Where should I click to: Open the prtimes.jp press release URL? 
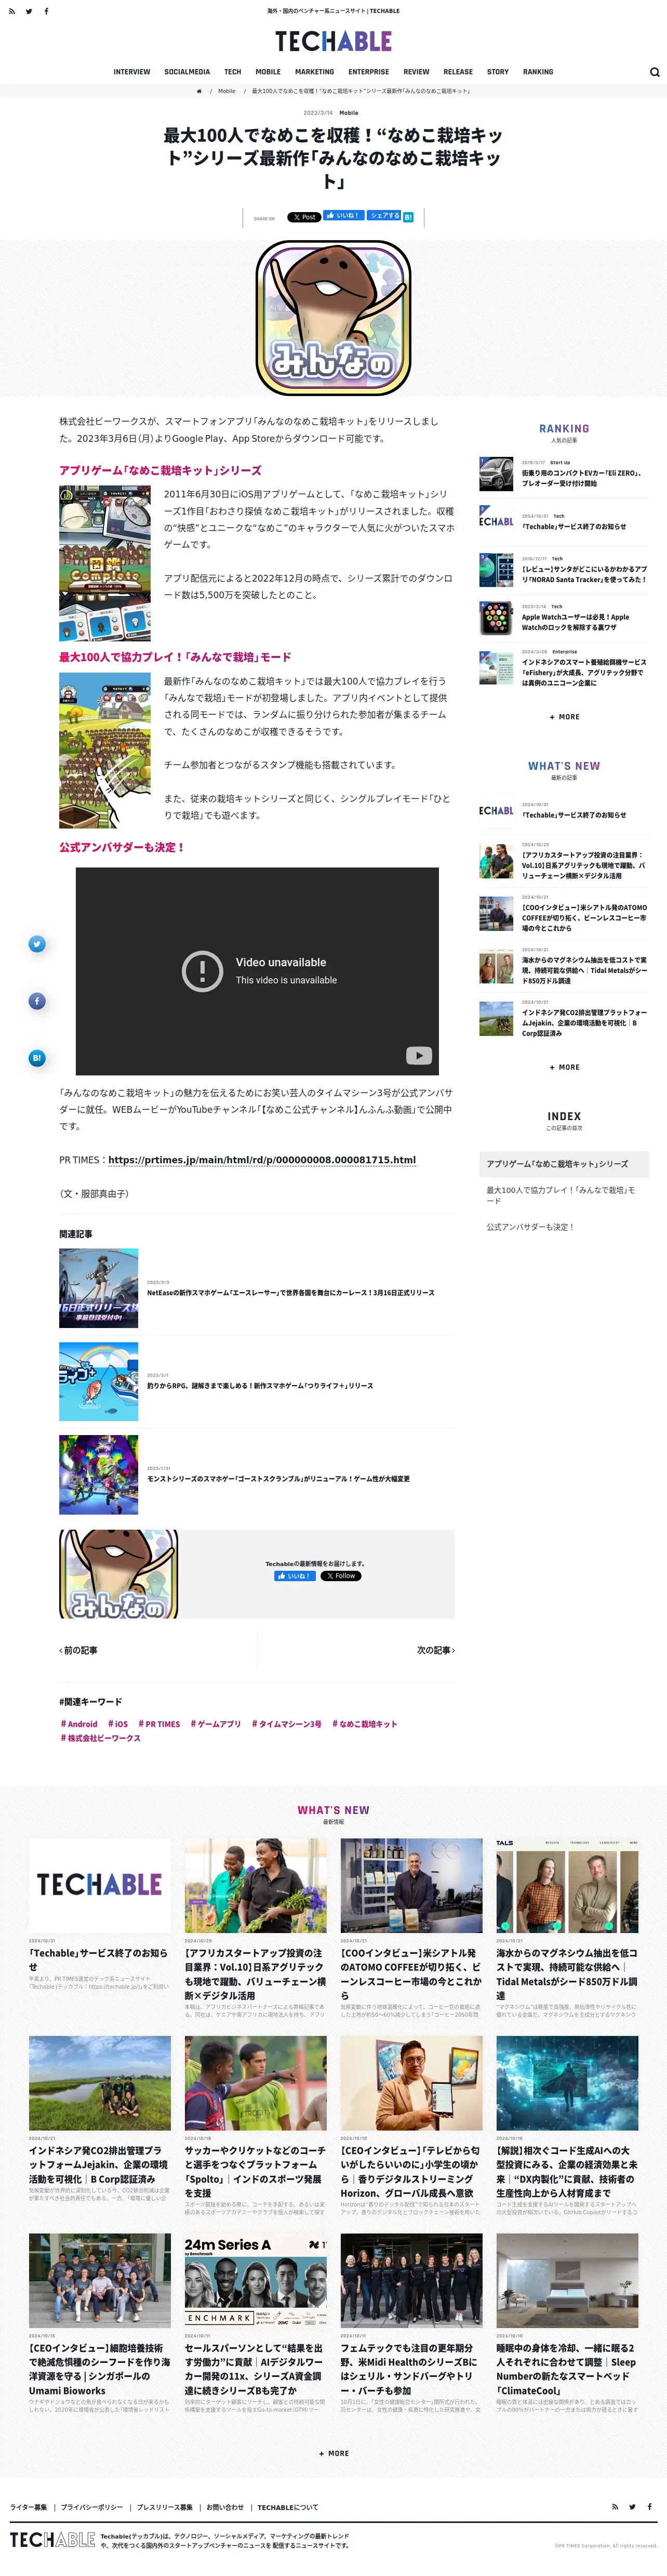[262, 1160]
